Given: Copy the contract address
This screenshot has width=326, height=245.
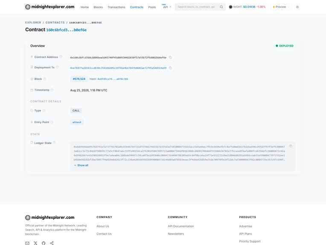Looking at the screenshot, I should pos(170,57).
